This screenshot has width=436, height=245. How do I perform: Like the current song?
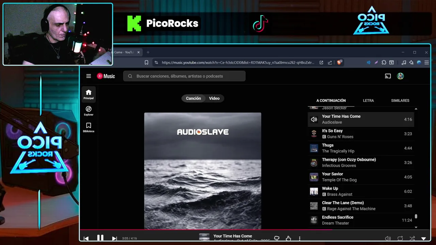click(288, 239)
